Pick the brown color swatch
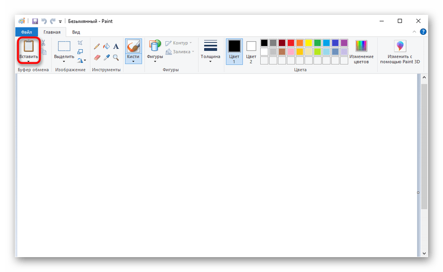443x272 pixels. point(282,52)
